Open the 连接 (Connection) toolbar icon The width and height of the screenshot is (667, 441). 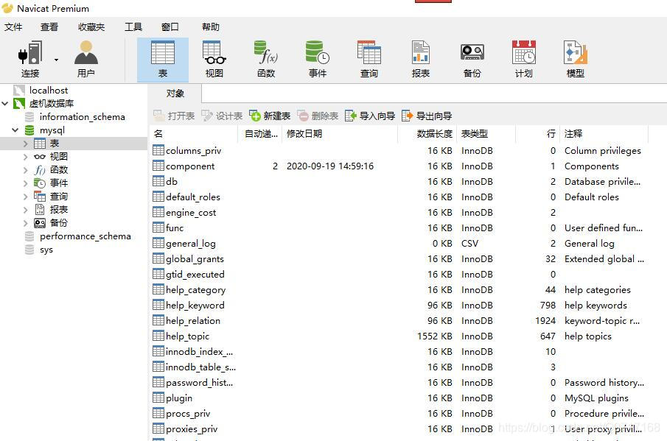(29, 59)
